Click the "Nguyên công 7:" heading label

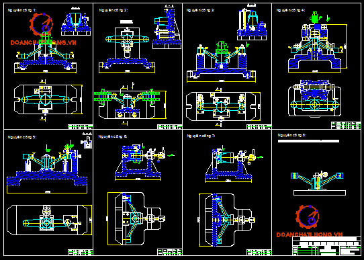[201, 136]
